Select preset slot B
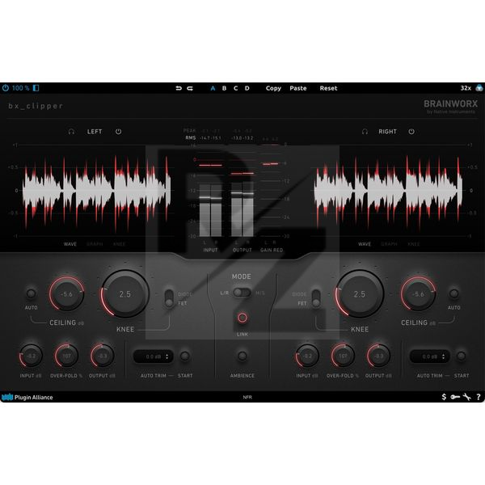 [224, 88]
